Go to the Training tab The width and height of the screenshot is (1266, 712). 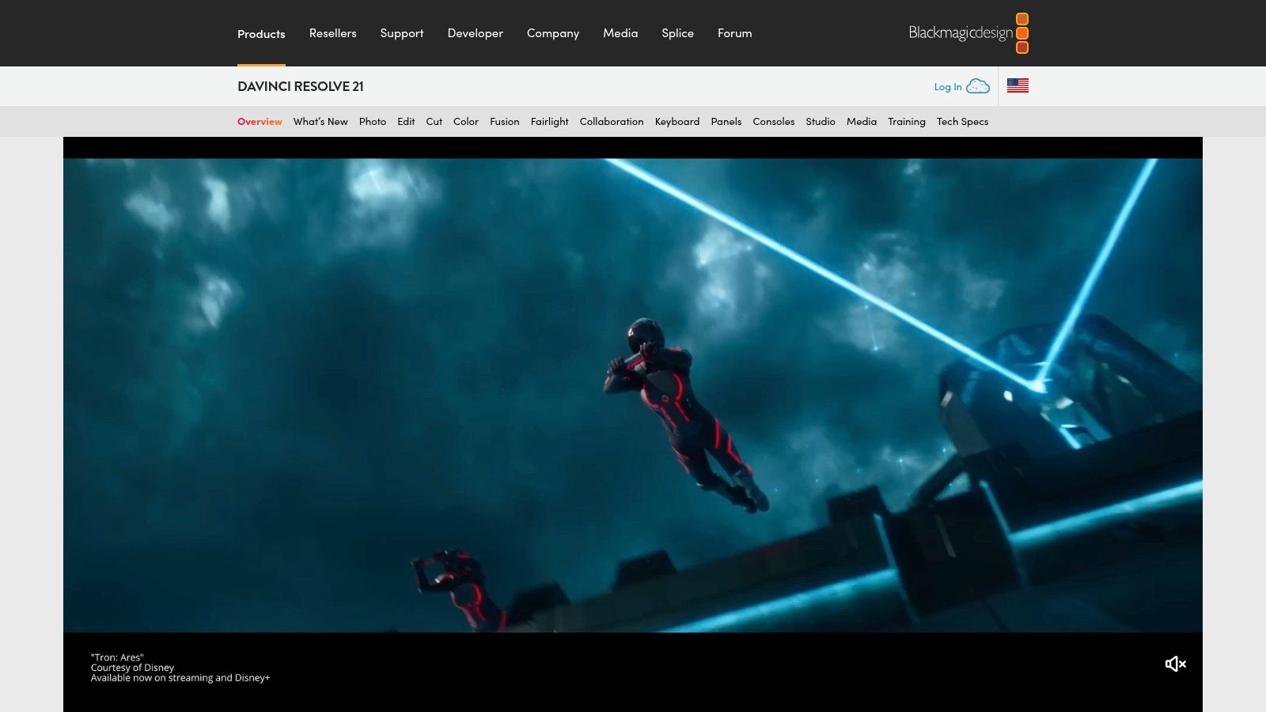point(907,122)
